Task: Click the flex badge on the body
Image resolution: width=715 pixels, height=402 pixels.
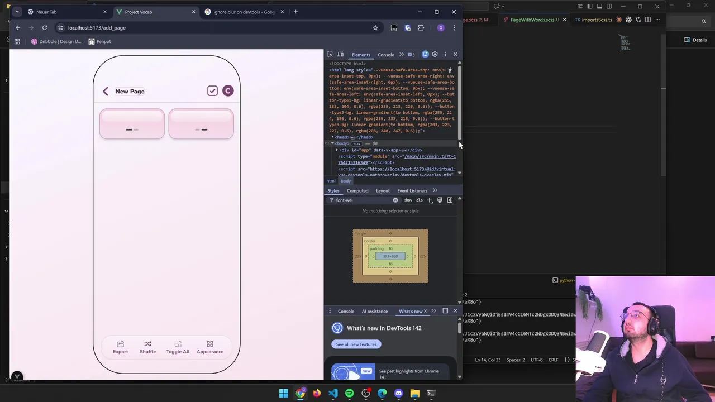Action: click(356, 144)
